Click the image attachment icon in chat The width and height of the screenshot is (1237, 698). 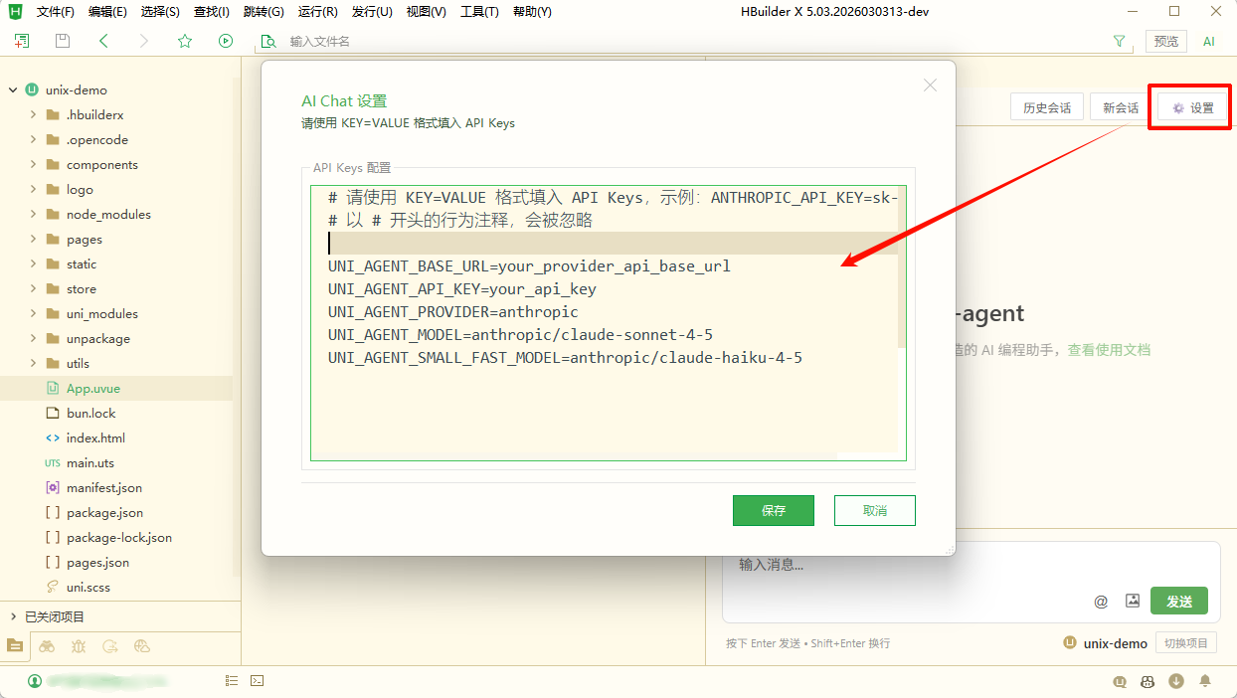pyautogui.click(x=1132, y=601)
